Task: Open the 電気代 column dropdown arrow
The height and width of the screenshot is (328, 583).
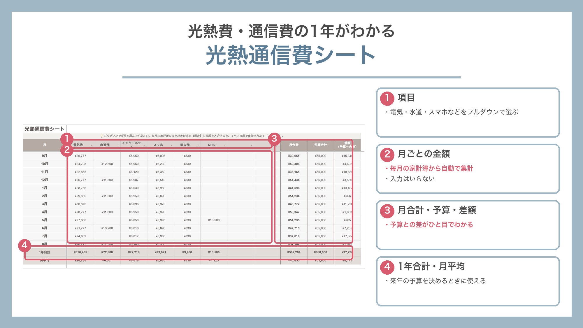Action: tap(91, 145)
